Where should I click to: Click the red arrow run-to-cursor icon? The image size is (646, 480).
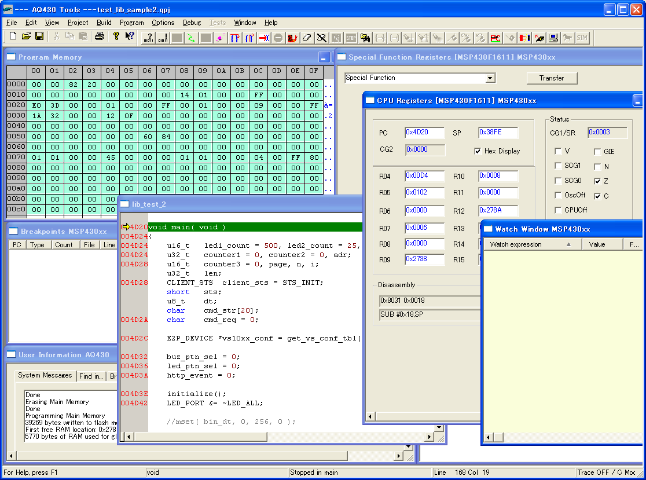pos(264,38)
